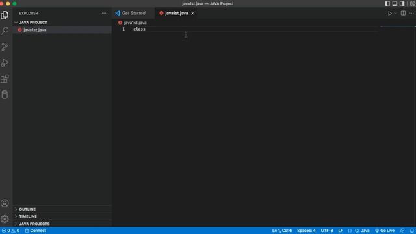Open the Source Control view

pos(5,47)
